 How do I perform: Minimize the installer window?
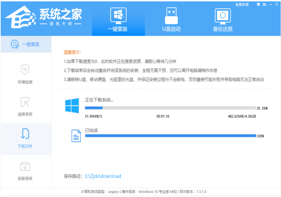tap(270, 4)
